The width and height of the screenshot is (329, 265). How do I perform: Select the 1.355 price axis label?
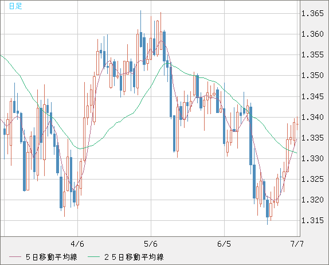(x=312, y=55)
